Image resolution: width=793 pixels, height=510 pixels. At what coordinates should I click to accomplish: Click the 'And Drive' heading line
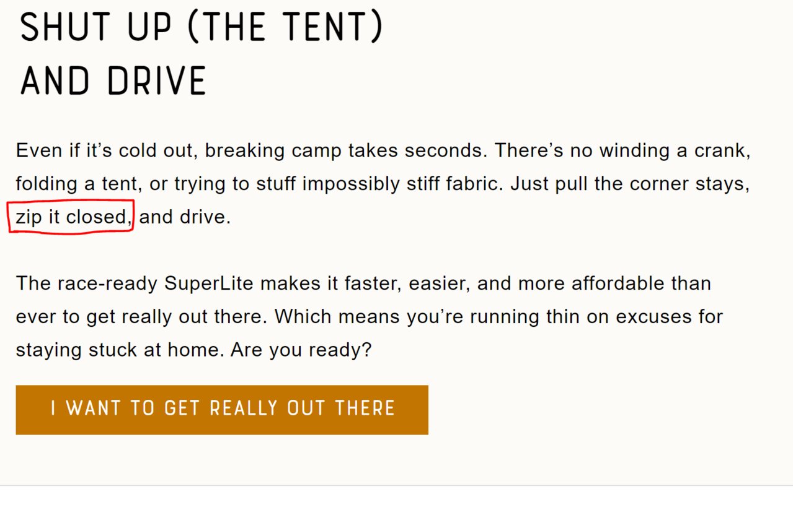click(113, 80)
